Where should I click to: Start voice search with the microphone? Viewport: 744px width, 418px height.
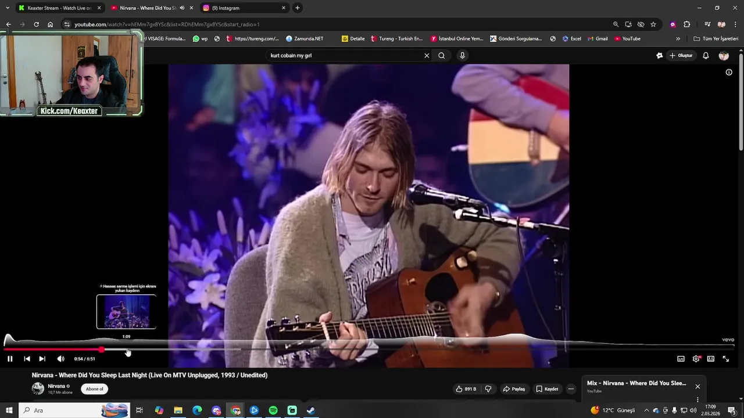[462, 56]
